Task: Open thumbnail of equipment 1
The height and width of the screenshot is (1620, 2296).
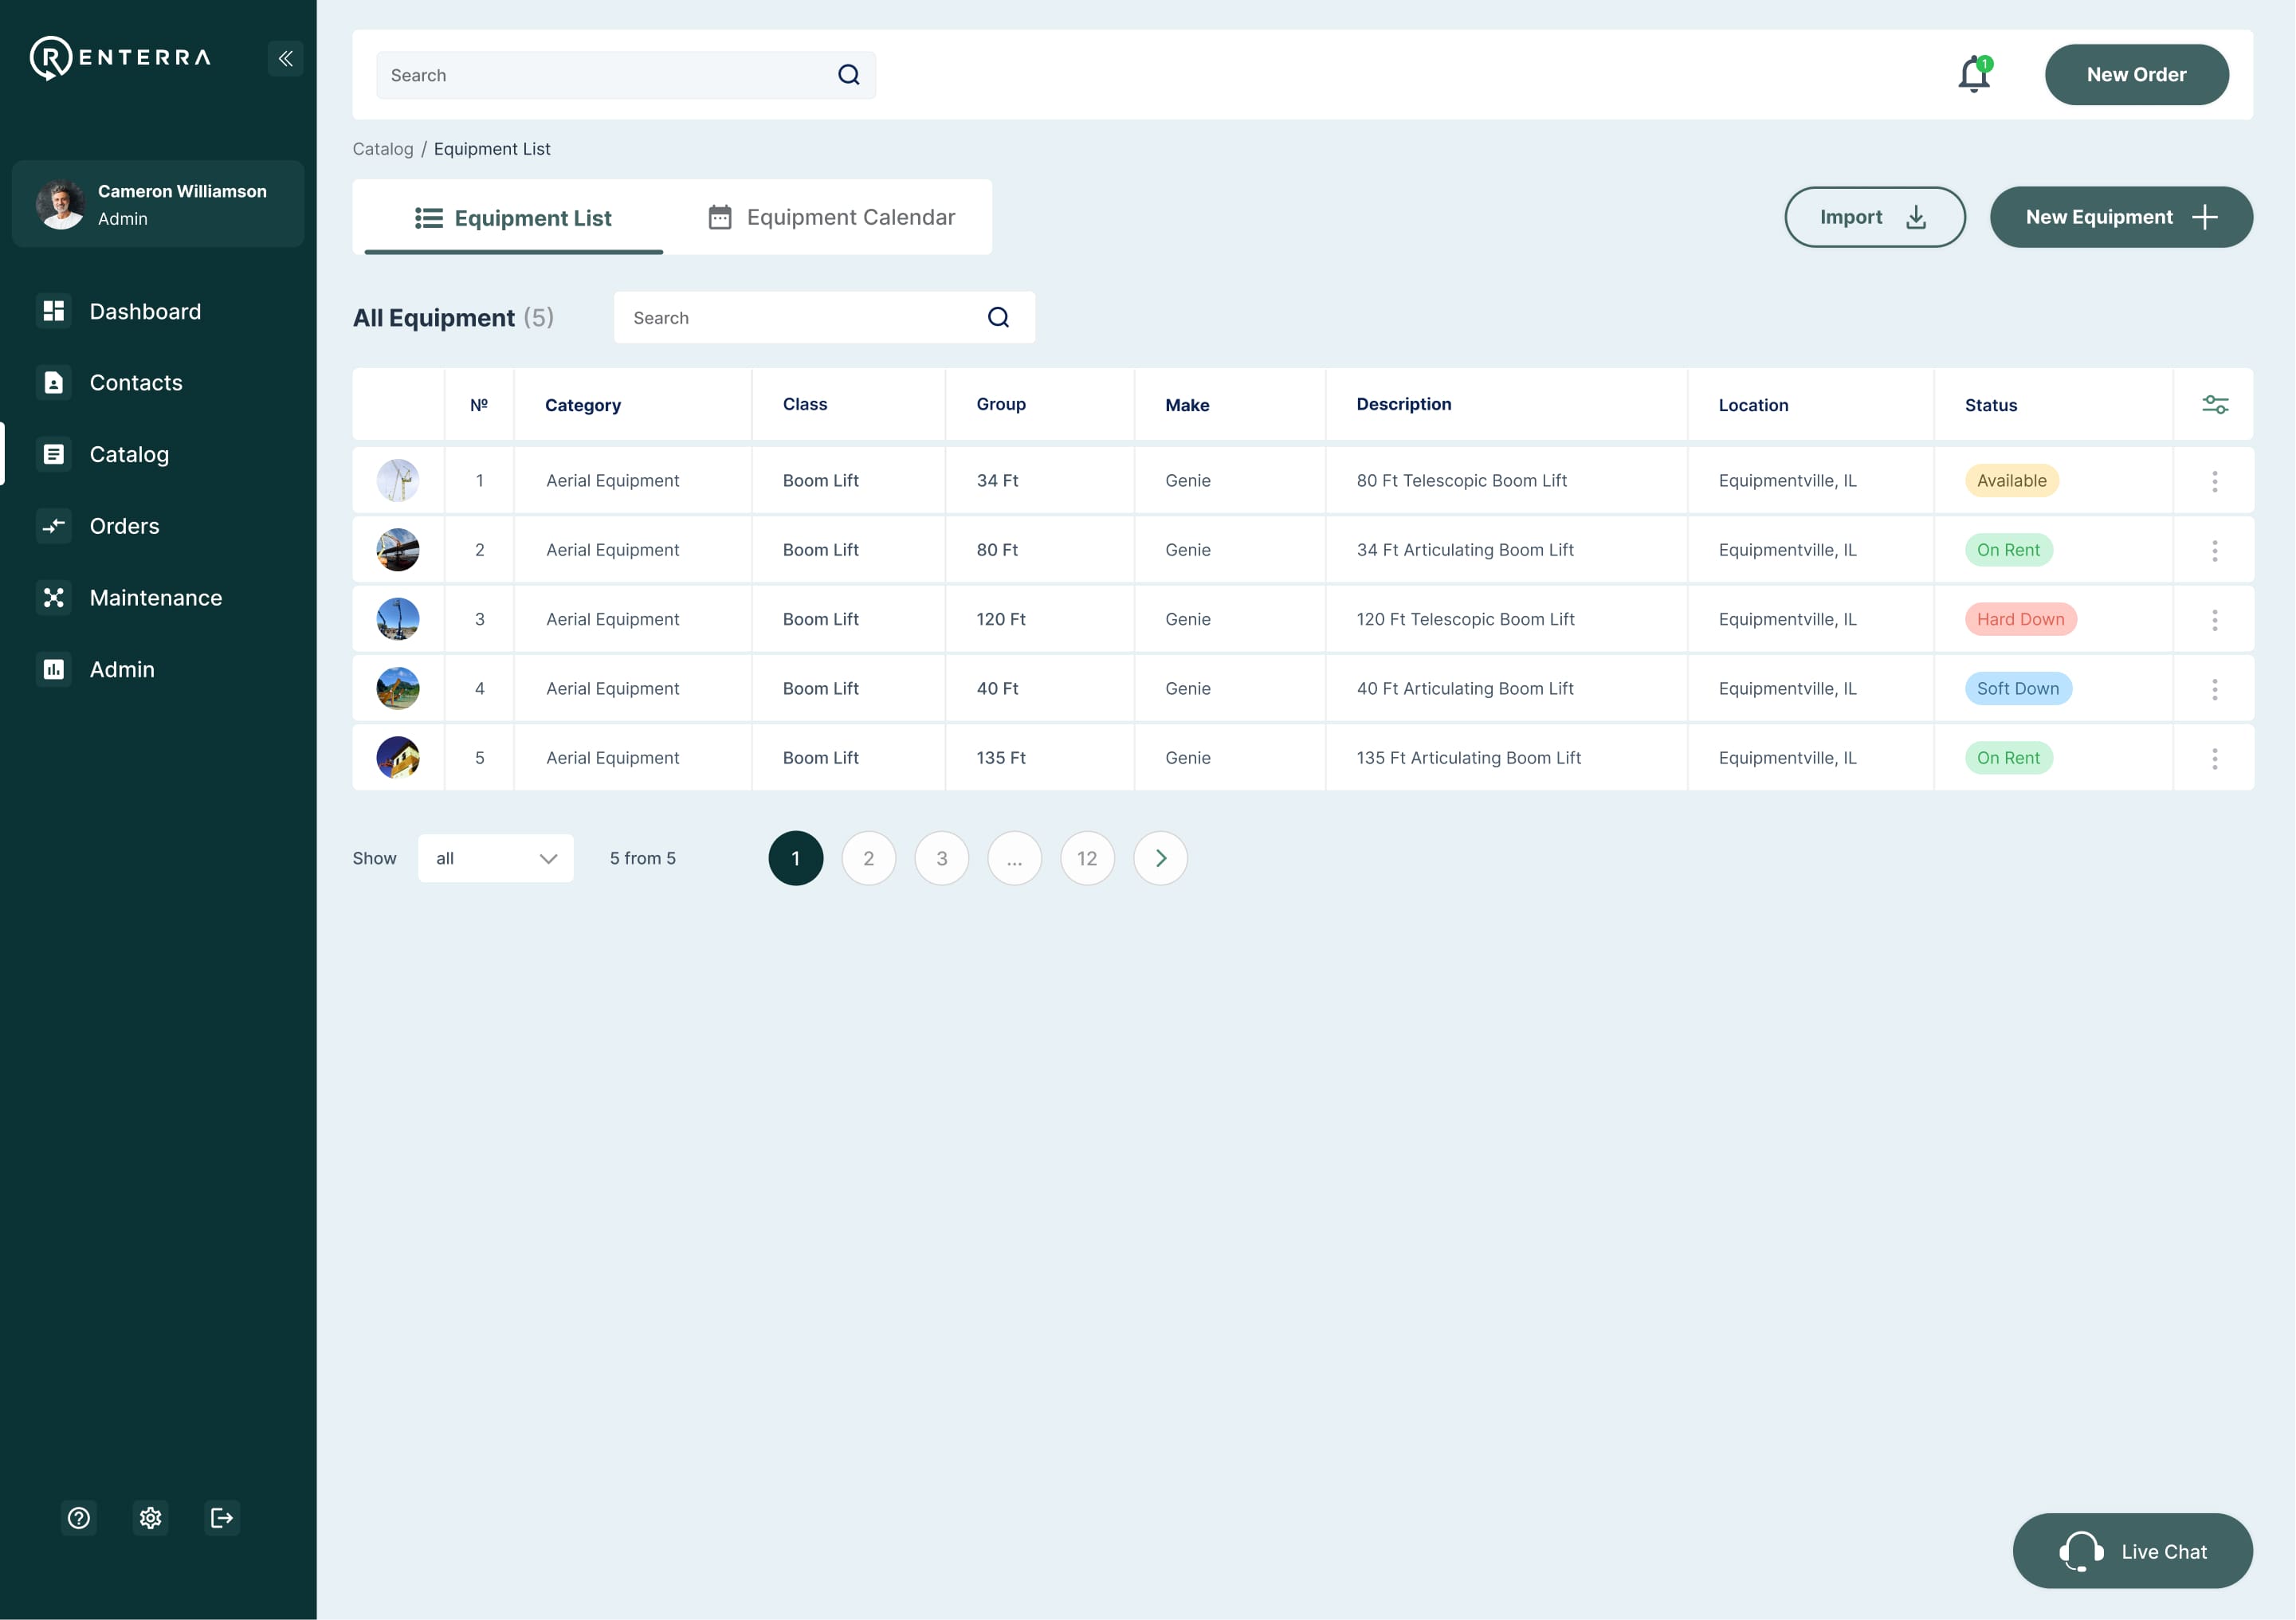Action: [x=398, y=481]
